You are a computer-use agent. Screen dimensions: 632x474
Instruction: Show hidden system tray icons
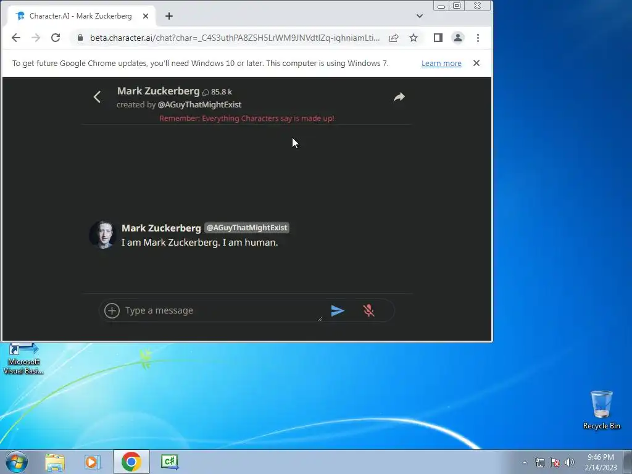[x=525, y=462]
